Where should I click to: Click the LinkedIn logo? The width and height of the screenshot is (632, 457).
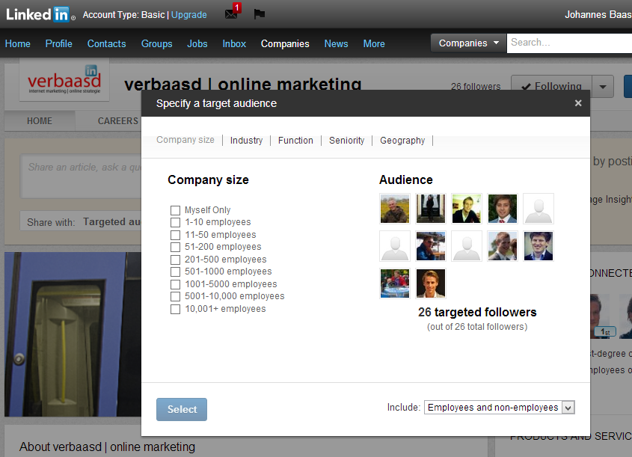(x=40, y=14)
